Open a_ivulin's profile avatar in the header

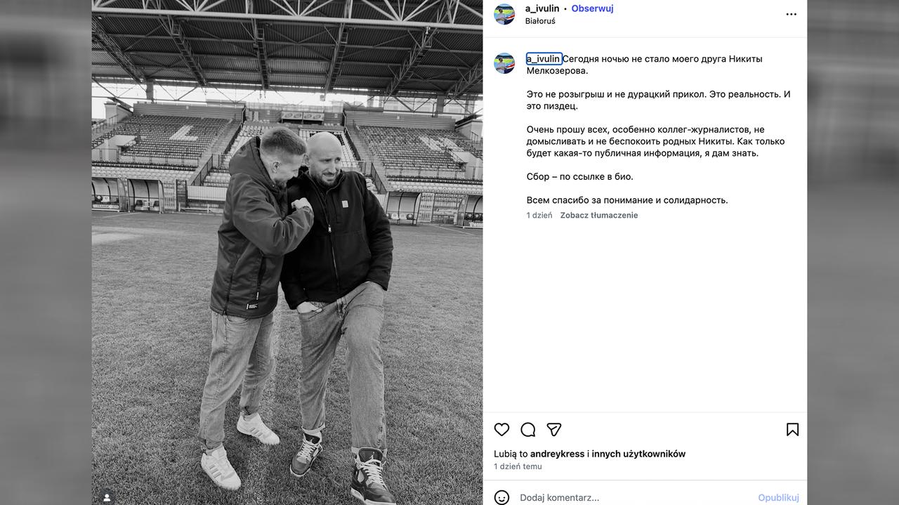tap(504, 14)
